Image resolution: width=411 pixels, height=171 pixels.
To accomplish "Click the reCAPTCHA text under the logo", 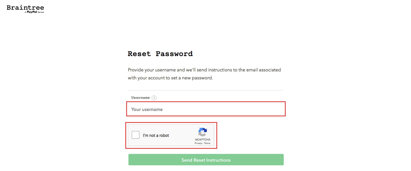I will [203, 140].
